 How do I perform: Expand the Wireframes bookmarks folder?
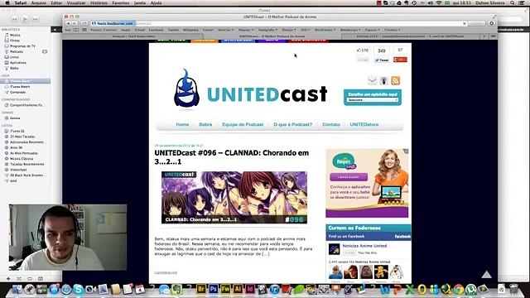(x=325, y=30)
